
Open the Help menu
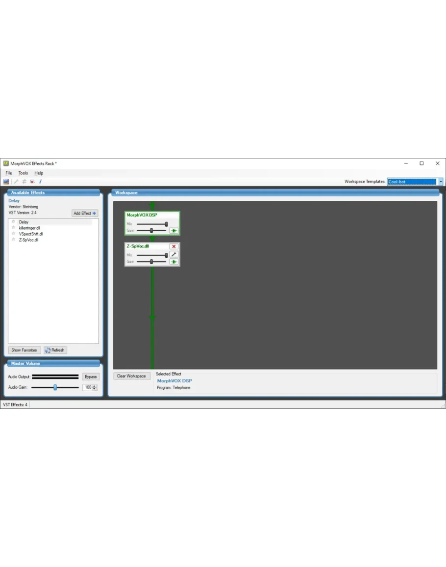point(39,173)
